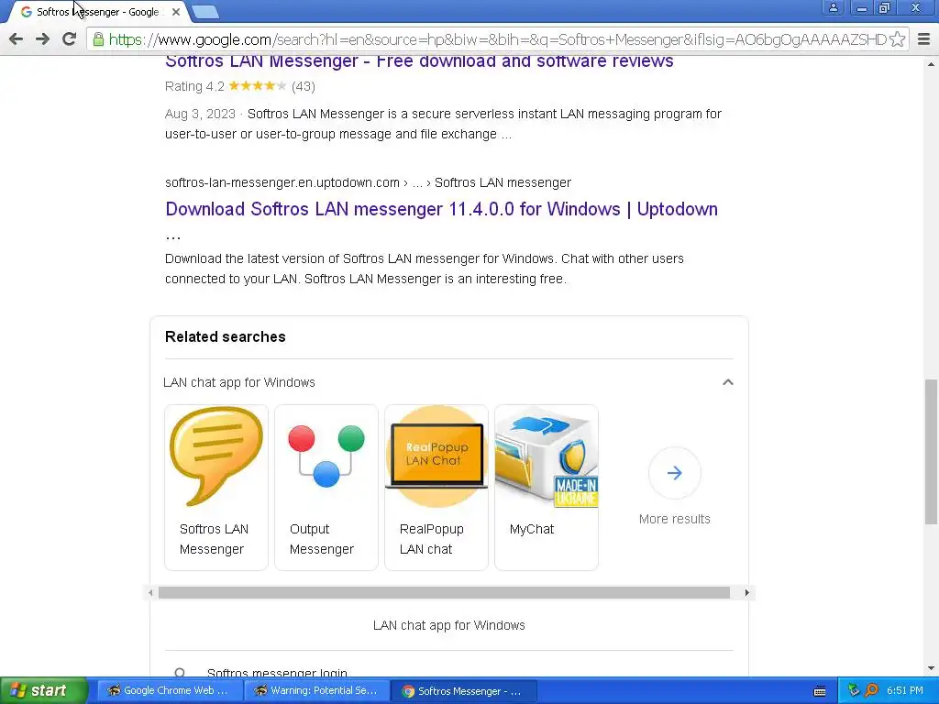Screen dimensions: 939x704
Task: Click the search icon beside Softros messenger login
Action: (x=180, y=673)
